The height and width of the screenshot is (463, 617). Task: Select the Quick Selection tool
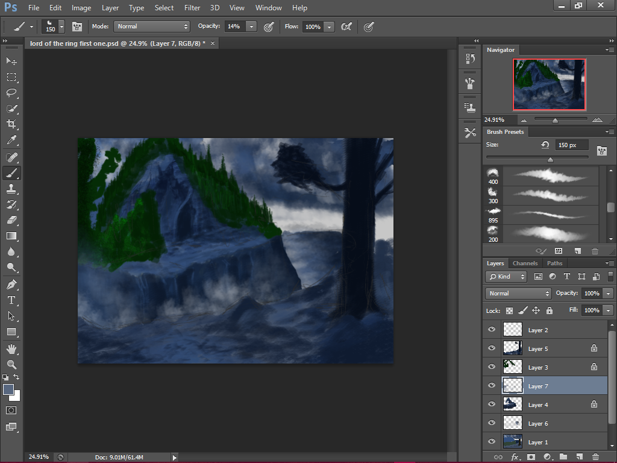click(11, 109)
